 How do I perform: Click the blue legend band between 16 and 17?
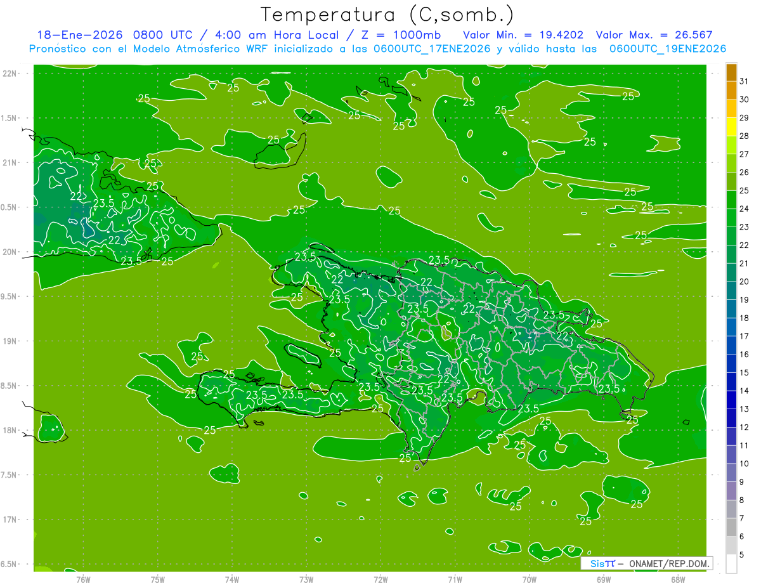731,345
